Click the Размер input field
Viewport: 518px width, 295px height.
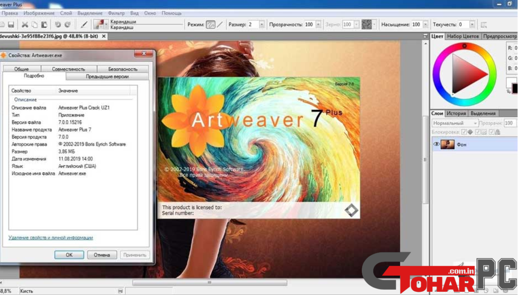[x=253, y=25]
